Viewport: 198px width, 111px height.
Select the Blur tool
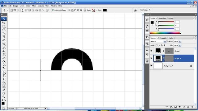[x=4, y=64]
